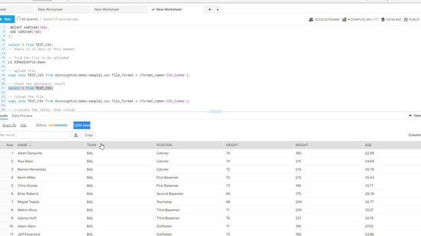The image size is (421, 236).
Task: Open the Query ID link
Action: click(x=9, y=125)
